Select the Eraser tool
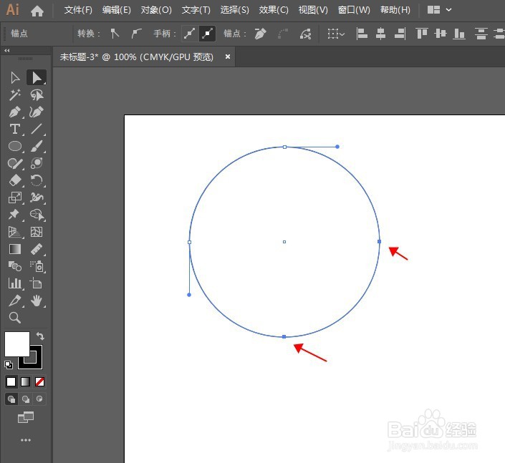Viewport: 505px width, 463px height. coord(15,180)
